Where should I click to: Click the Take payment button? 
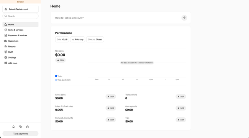pos(20,133)
